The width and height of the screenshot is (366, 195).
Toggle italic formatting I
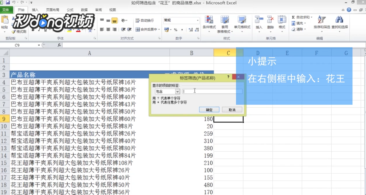pyautogui.click(x=40, y=30)
